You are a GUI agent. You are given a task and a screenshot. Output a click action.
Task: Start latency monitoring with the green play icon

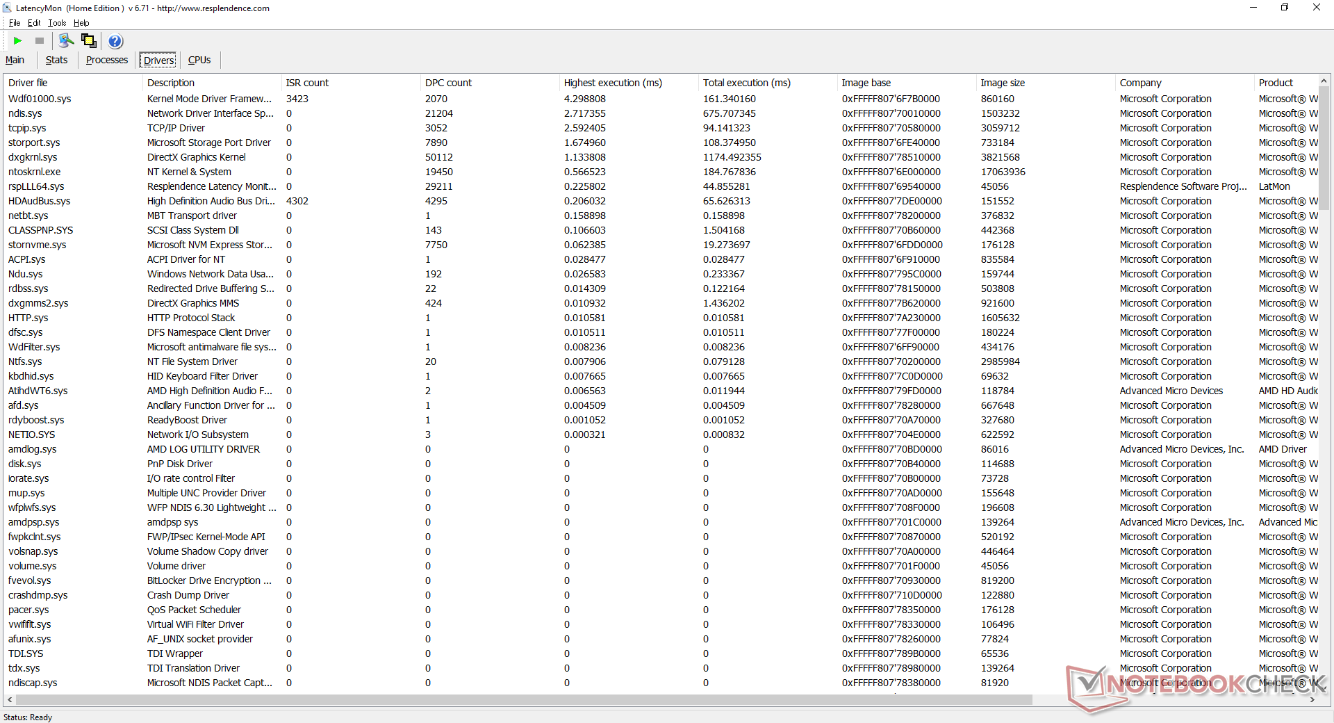[x=18, y=41]
